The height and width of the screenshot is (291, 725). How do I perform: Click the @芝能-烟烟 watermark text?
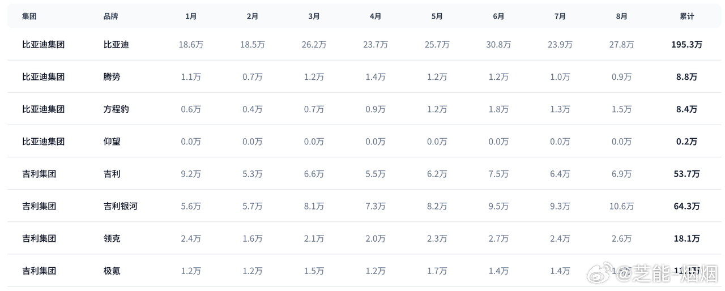666,275
